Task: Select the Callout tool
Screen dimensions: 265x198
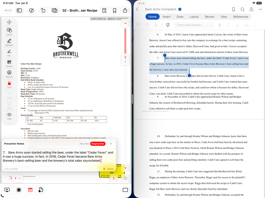Action: pos(9,32)
